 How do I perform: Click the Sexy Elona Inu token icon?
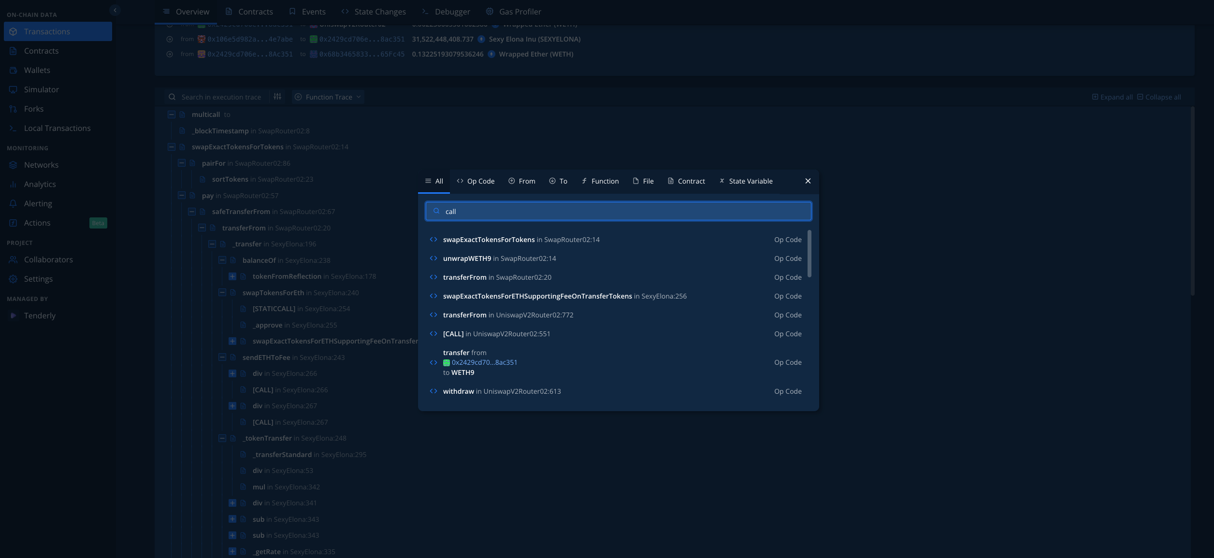pyautogui.click(x=481, y=39)
